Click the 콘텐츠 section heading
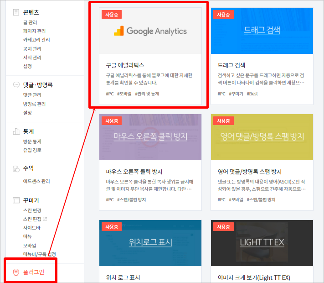The height and width of the screenshot is (283, 324). 31,12
